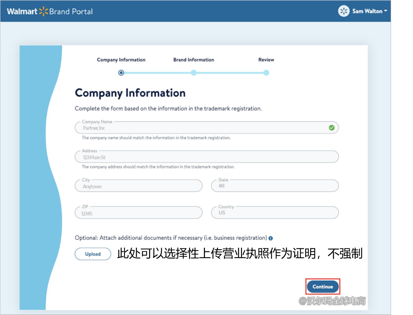Screen dimensions: 413x315
Task: Click the Upload button
Action: point(93,254)
